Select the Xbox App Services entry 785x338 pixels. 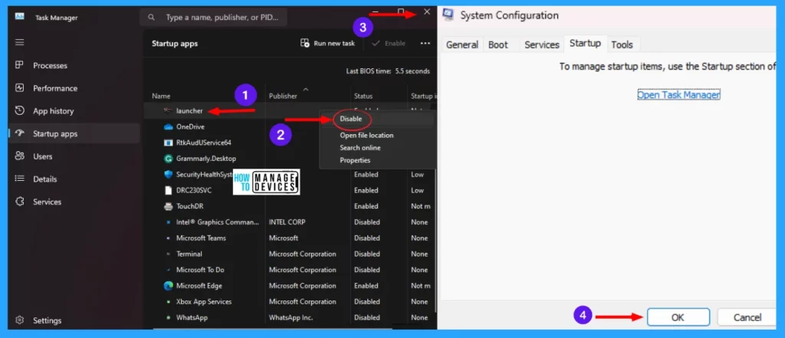click(290, 302)
